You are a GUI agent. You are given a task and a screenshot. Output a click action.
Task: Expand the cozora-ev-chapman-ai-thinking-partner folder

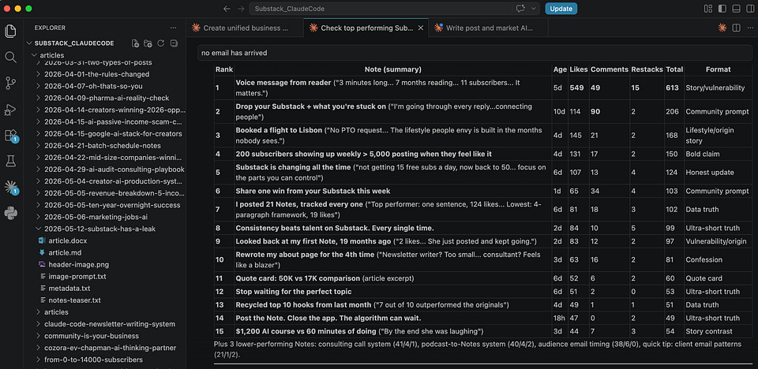tap(111, 348)
